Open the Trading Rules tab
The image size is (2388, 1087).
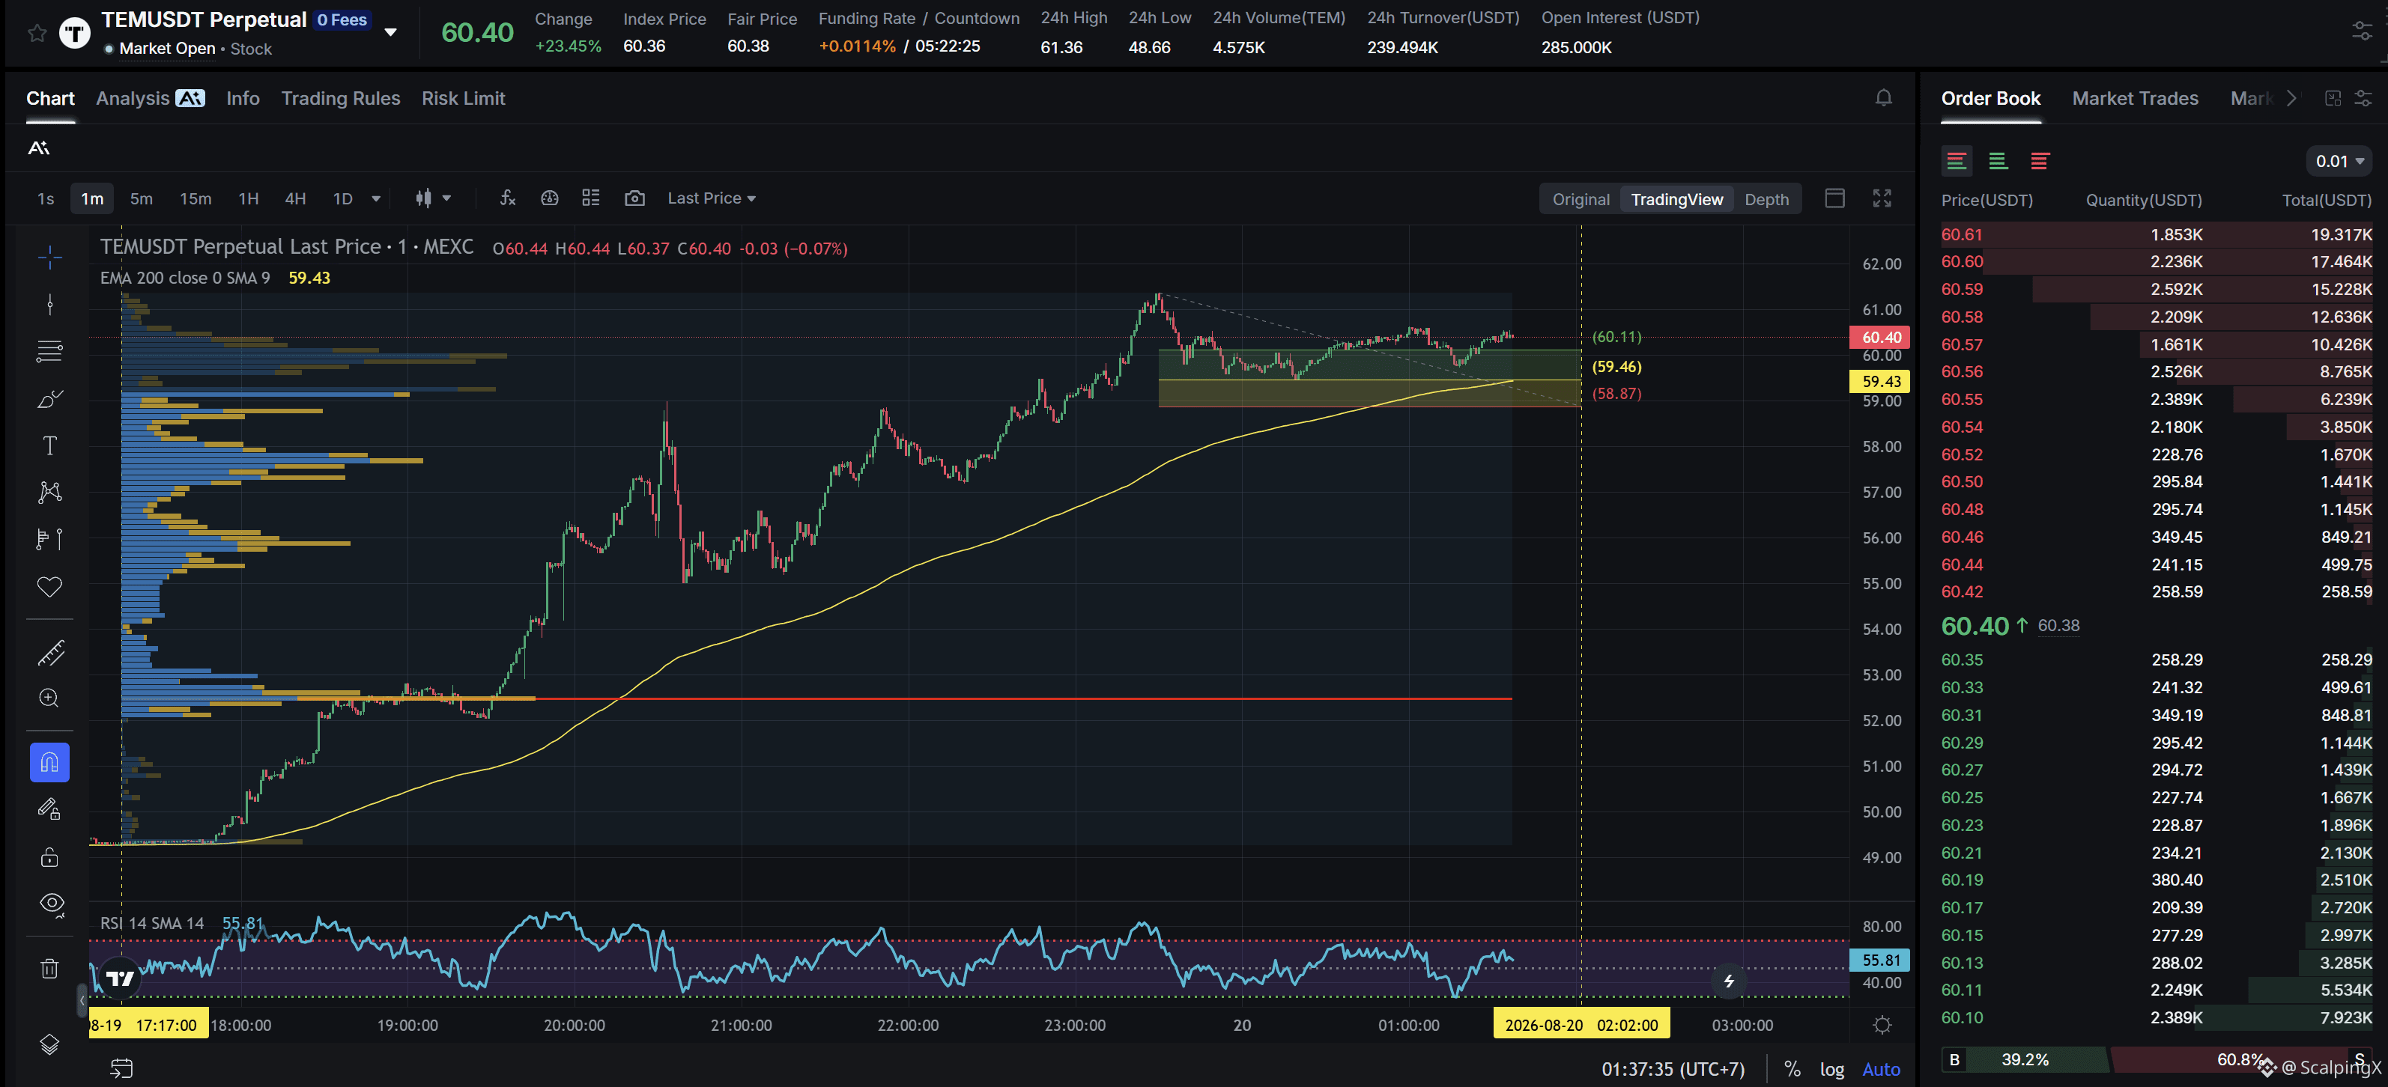[340, 98]
